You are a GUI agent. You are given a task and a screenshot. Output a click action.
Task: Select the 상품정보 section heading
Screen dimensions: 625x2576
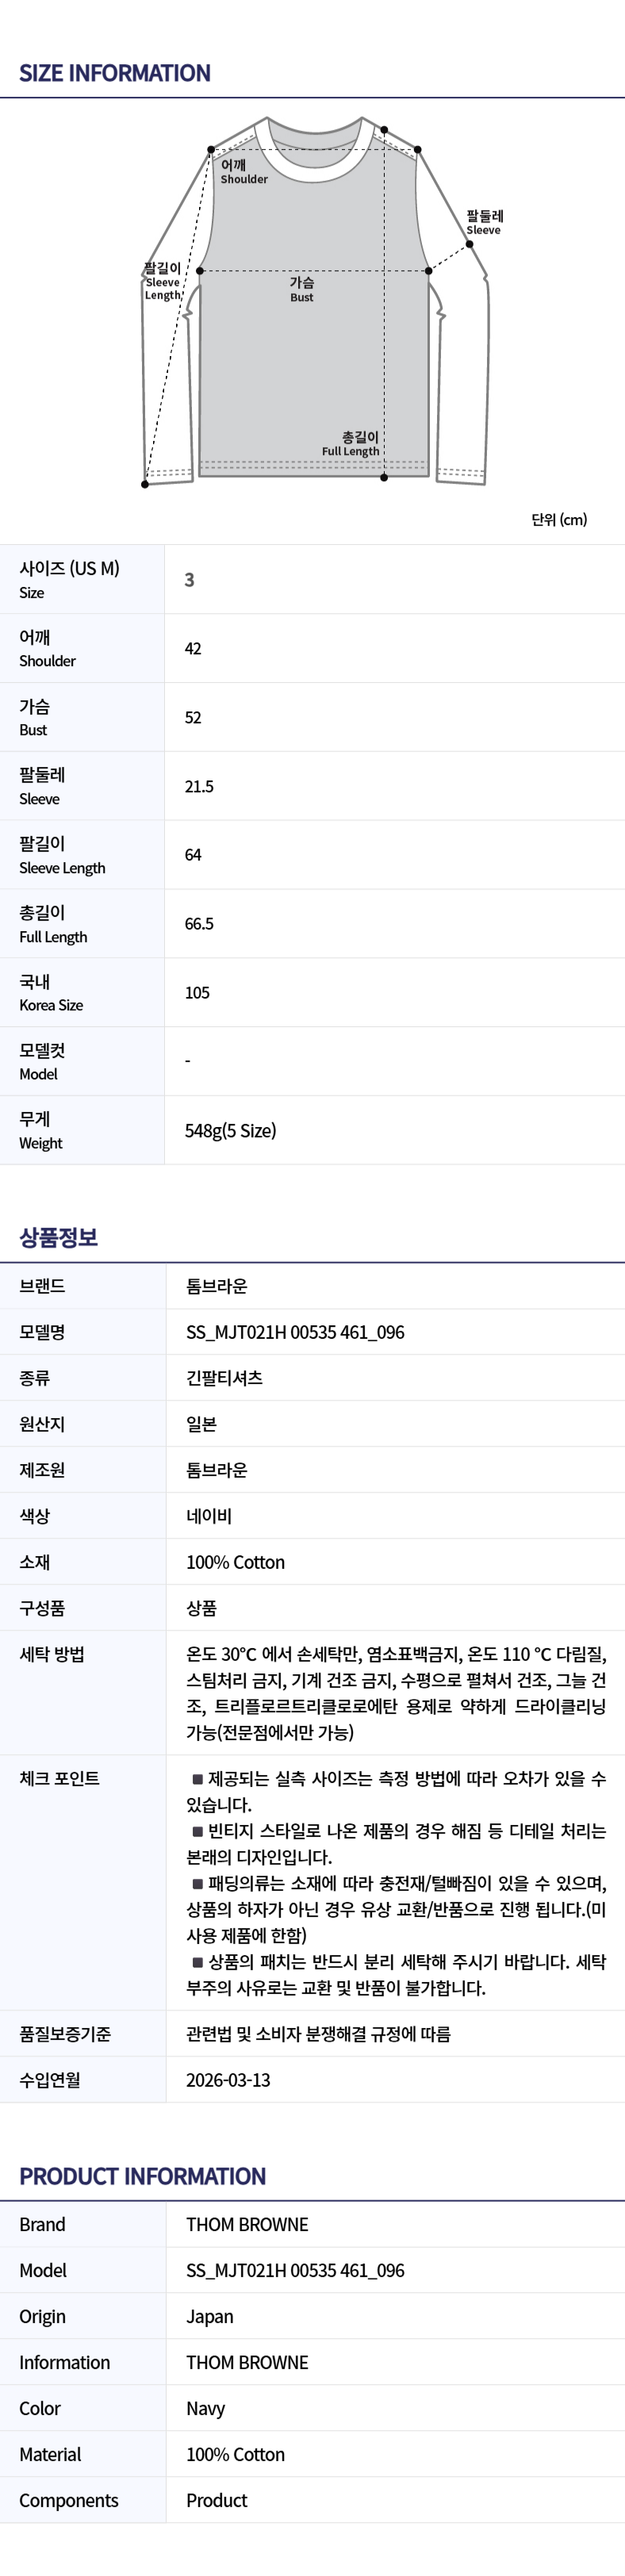[58, 1237]
